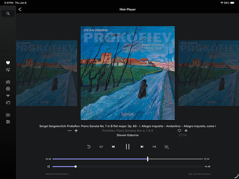239x179 pixels.
Task: Click the 5:41 PM clock in status bar
Action: [x=9, y=3]
